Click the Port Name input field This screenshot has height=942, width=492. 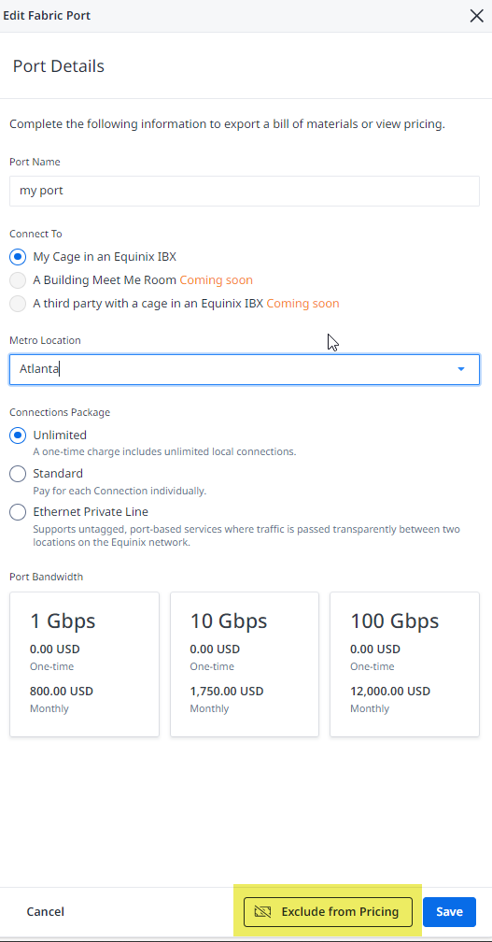point(245,191)
